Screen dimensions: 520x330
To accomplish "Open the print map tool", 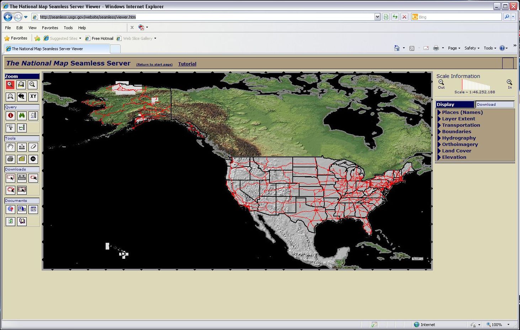I will pyautogui.click(x=10, y=159).
